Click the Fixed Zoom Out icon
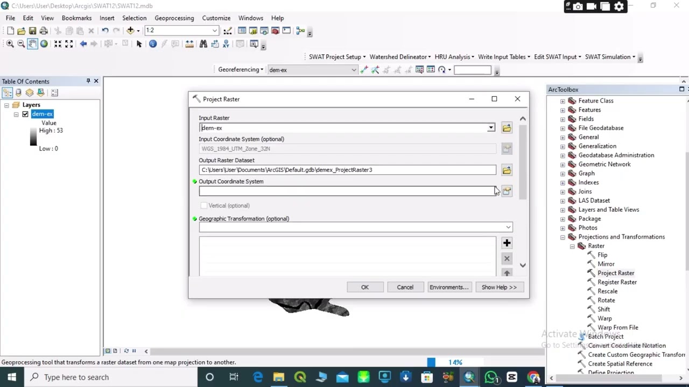 click(x=69, y=44)
